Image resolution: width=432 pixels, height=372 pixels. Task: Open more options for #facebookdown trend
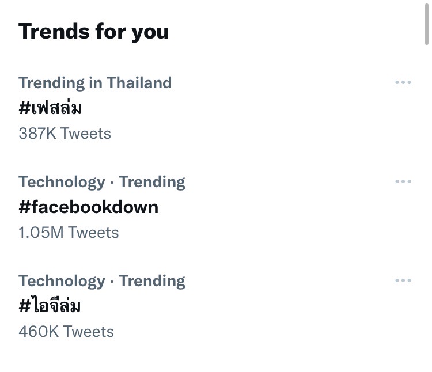click(403, 181)
